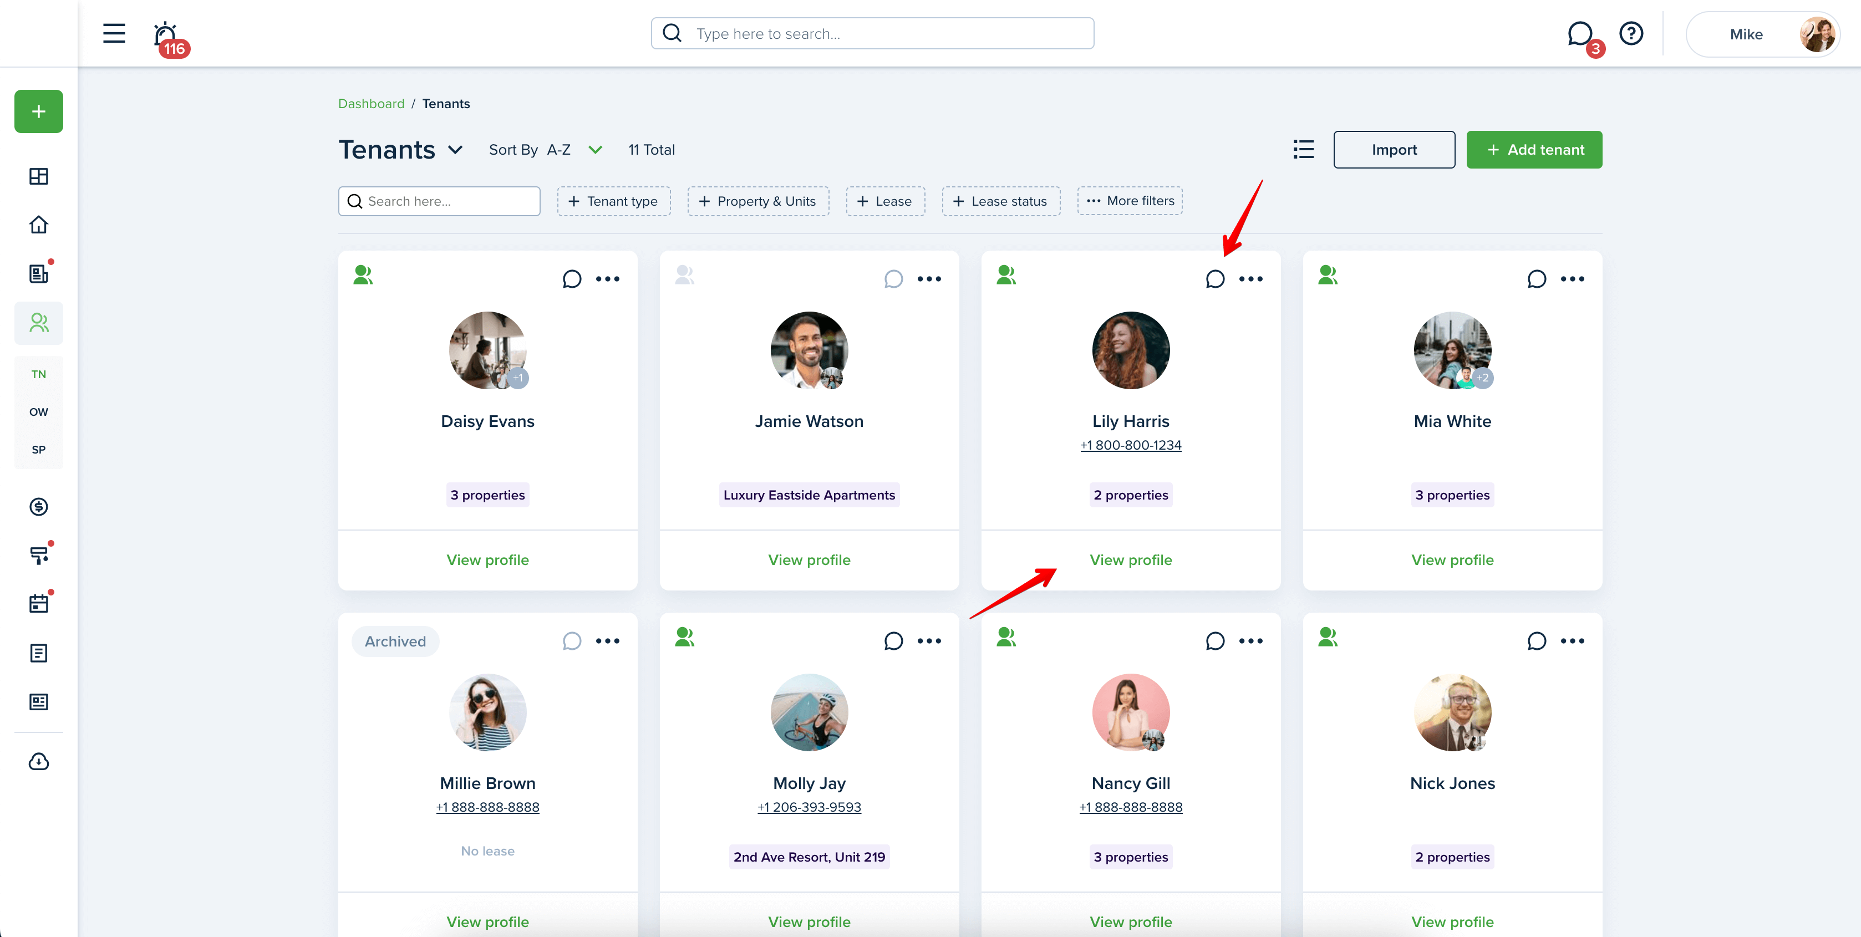Add Property & Units filter
The image size is (1861, 937).
758,201
